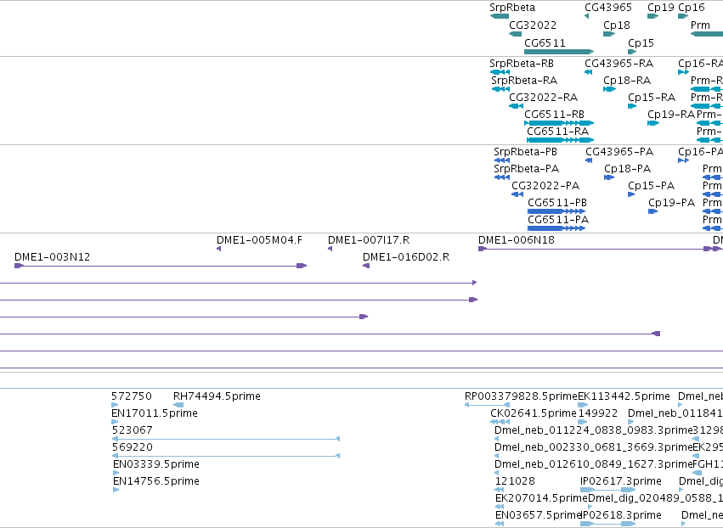The image size is (723, 528).
Task: Click the Cp19 gene label
Action: (x=661, y=8)
